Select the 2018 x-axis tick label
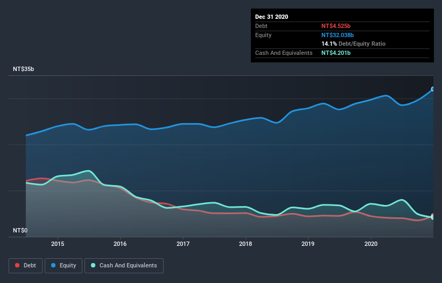The width and height of the screenshot is (442, 283). [245, 244]
